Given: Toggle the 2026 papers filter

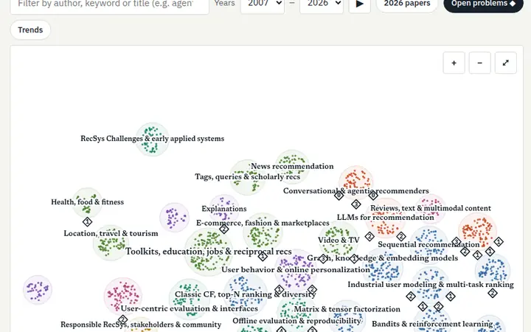Looking at the screenshot, I should coord(407,4).
